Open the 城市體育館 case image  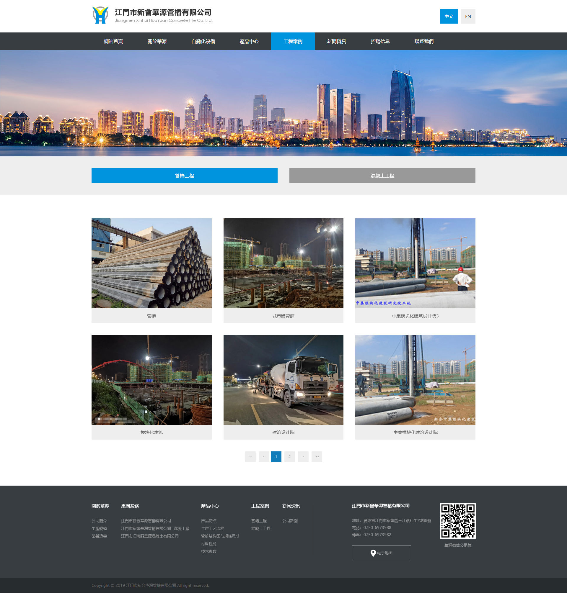[283, 263]
